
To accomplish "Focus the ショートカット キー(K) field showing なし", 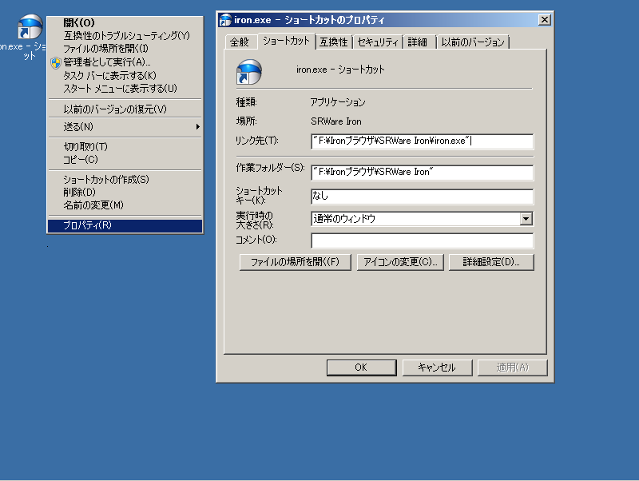I will click(x=422, y=197).
